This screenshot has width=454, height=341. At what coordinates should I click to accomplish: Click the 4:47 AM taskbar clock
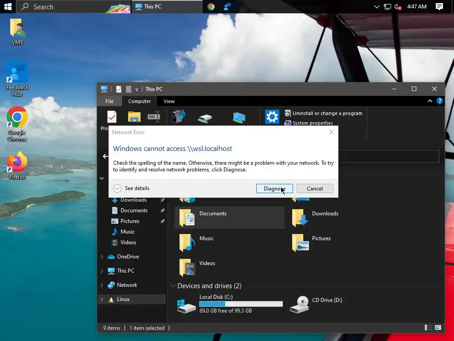(417, 7)
